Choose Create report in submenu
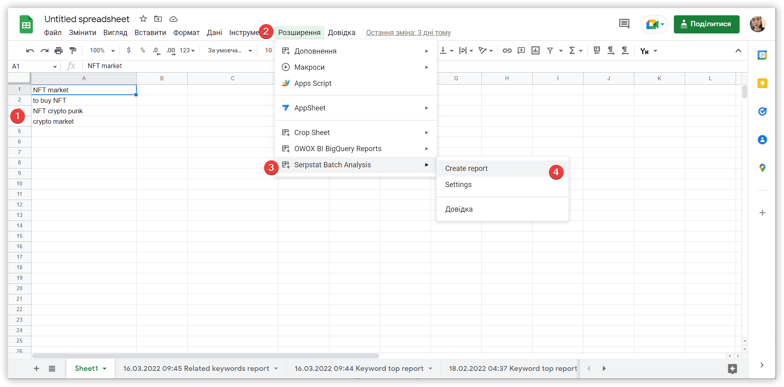Viewport: 784px width, 387px height. click(x=502, y=169)
